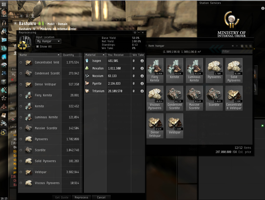Switch to the Allia chat tab
Screen dimensions: 265x200
pyautogui.click(x=14, y=69)
